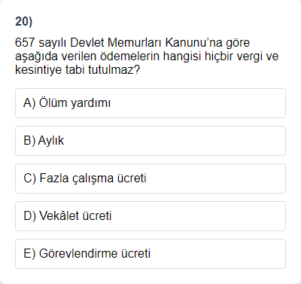Viewport: 301px width, 284px height.
Task: Click 'Devlet Memurları' in the question
Action: tap(116, 43)
